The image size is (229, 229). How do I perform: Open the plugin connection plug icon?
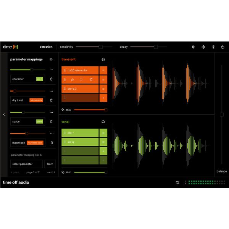193,47
